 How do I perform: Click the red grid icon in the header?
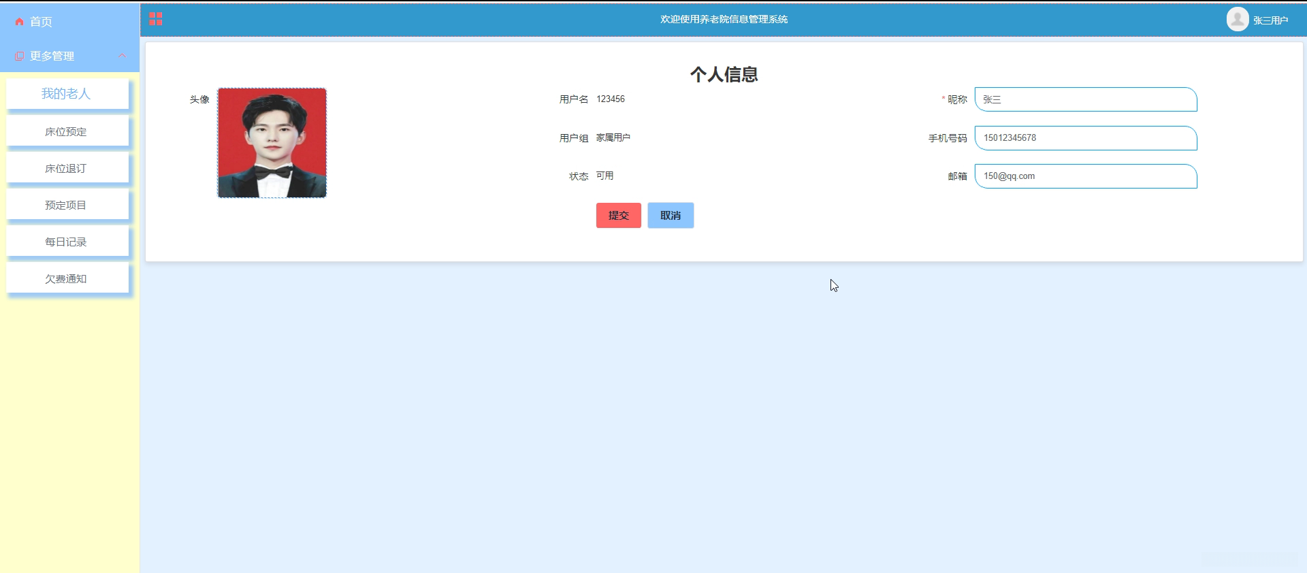click(156, 19)
